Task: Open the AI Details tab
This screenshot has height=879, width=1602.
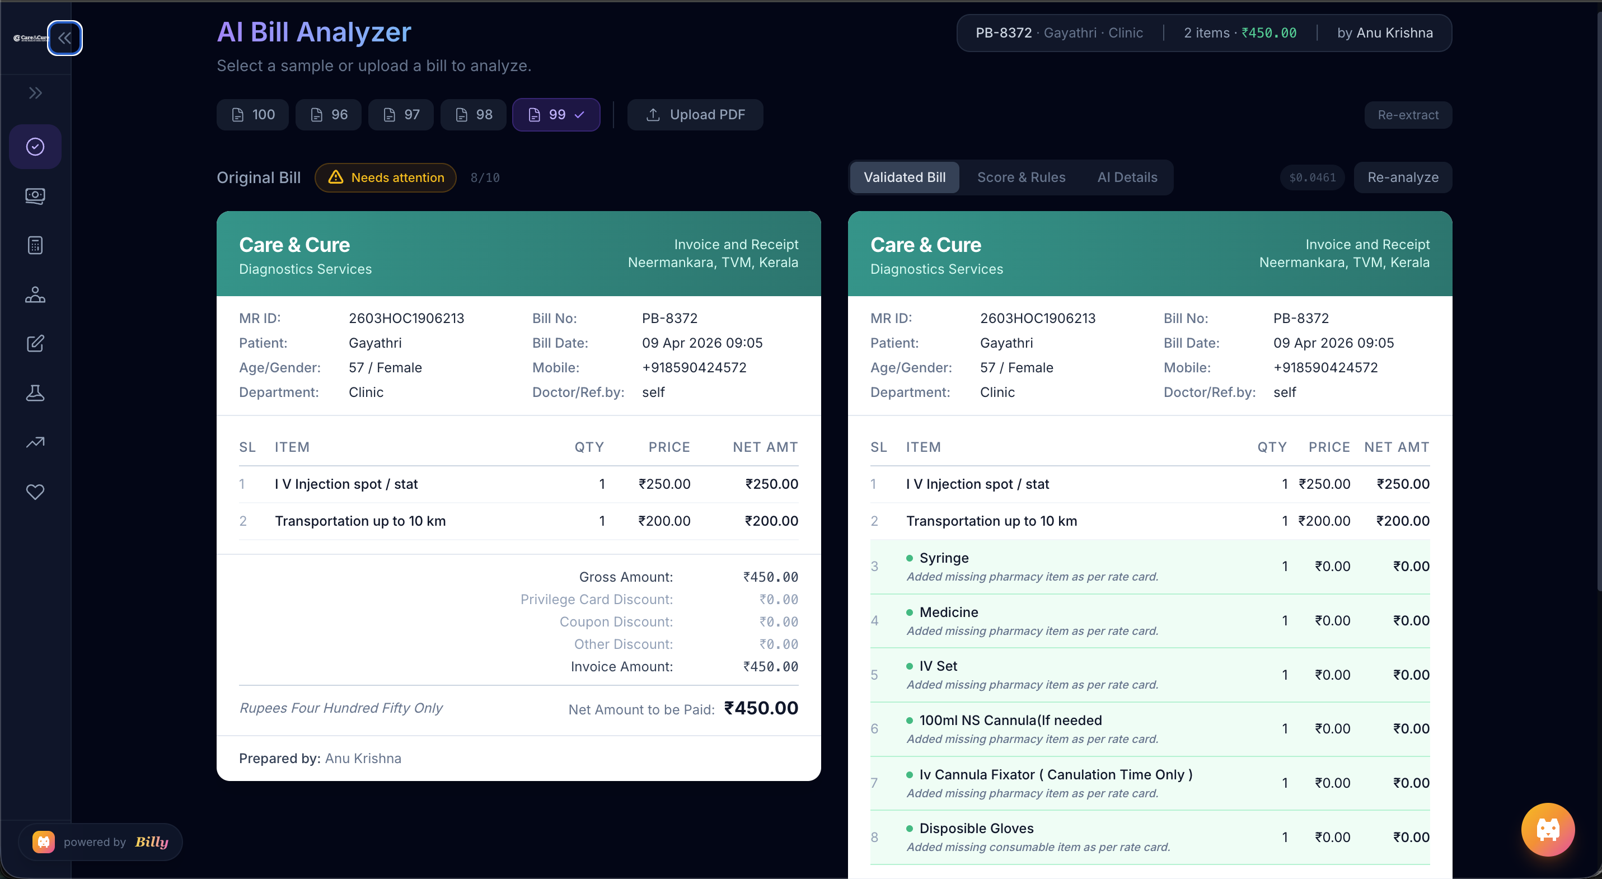Action: [1127, 177]
